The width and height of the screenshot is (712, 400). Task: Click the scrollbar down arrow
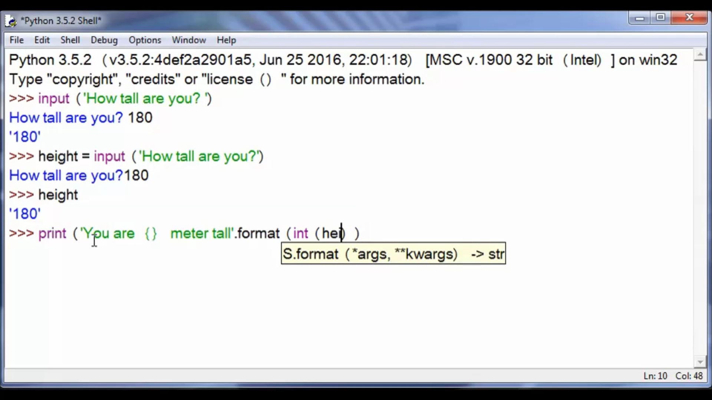tap(701, 362)
